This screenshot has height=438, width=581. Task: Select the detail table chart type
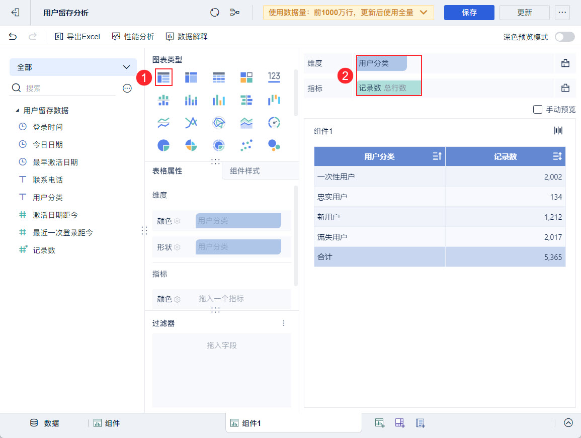219,77
